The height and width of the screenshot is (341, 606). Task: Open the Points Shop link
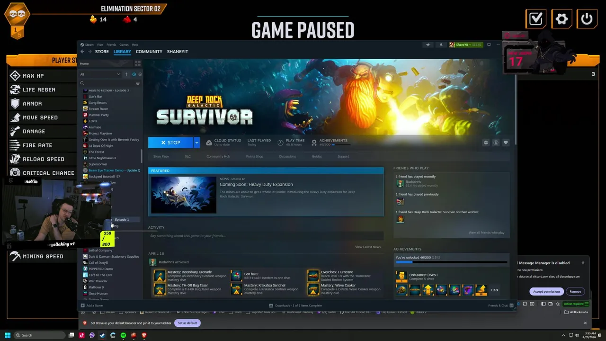click(x=255, y=156)
